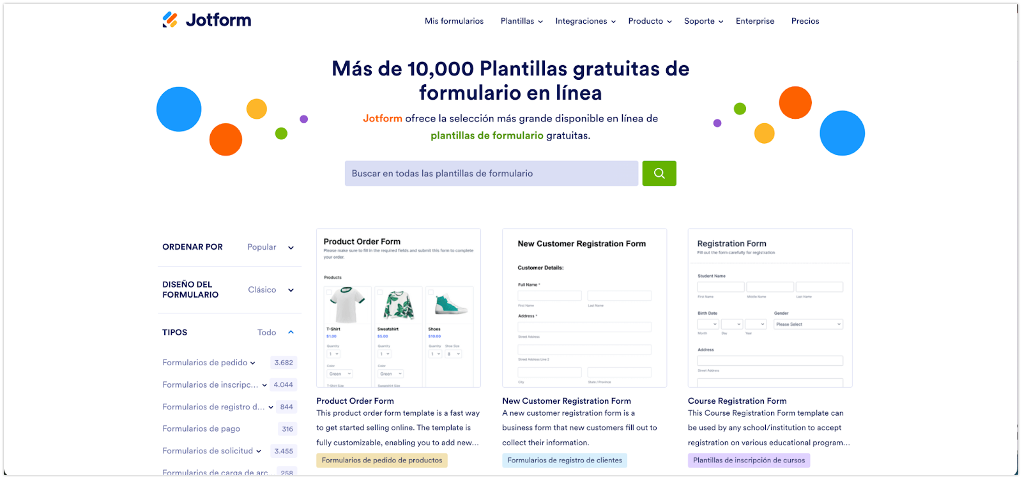Click the Jotform logo
The height and width of the screenshot is (479, 1022).
pyautogui.click(x=206, y=20)
